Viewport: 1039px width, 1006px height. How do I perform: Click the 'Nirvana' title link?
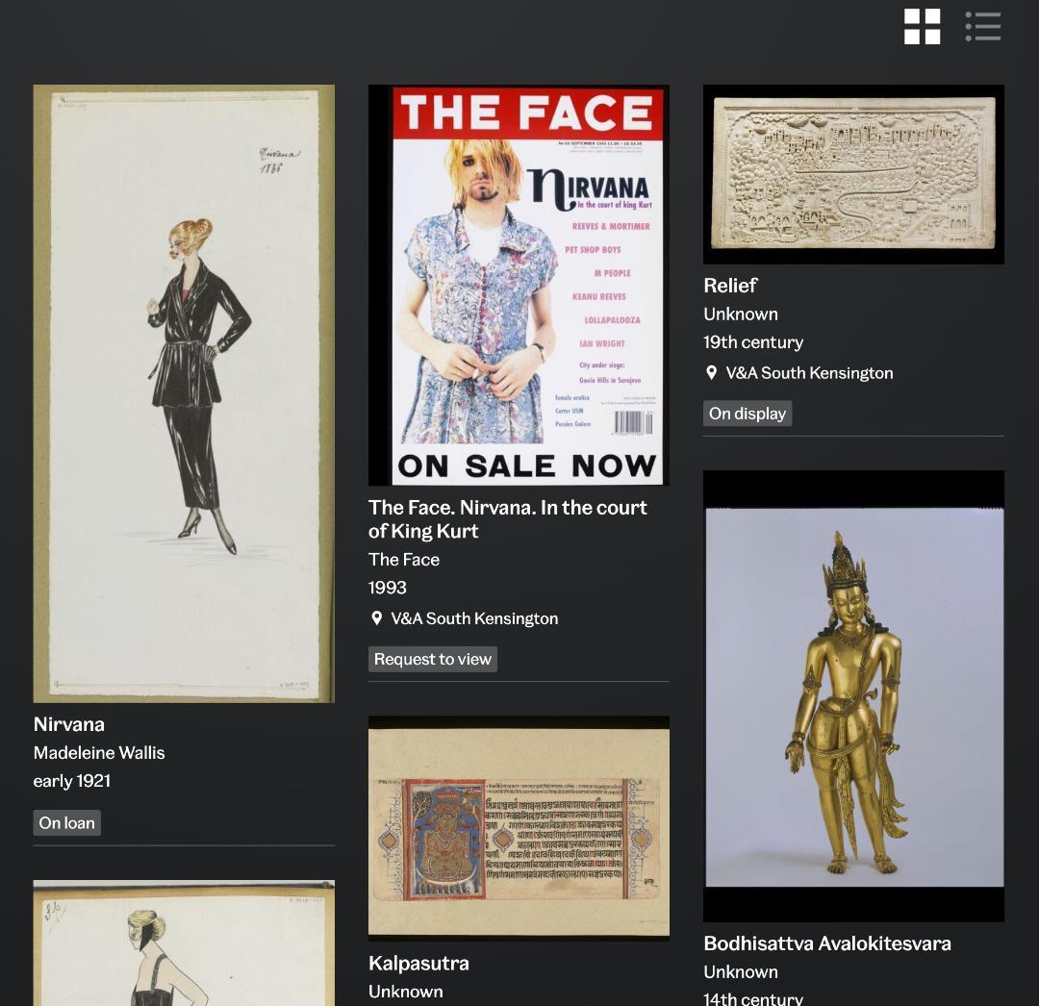[69, 724]
